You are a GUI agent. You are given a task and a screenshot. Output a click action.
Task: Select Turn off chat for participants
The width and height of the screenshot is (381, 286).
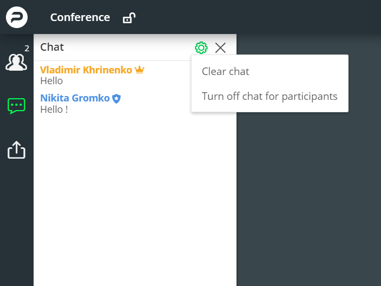point(270,96)
